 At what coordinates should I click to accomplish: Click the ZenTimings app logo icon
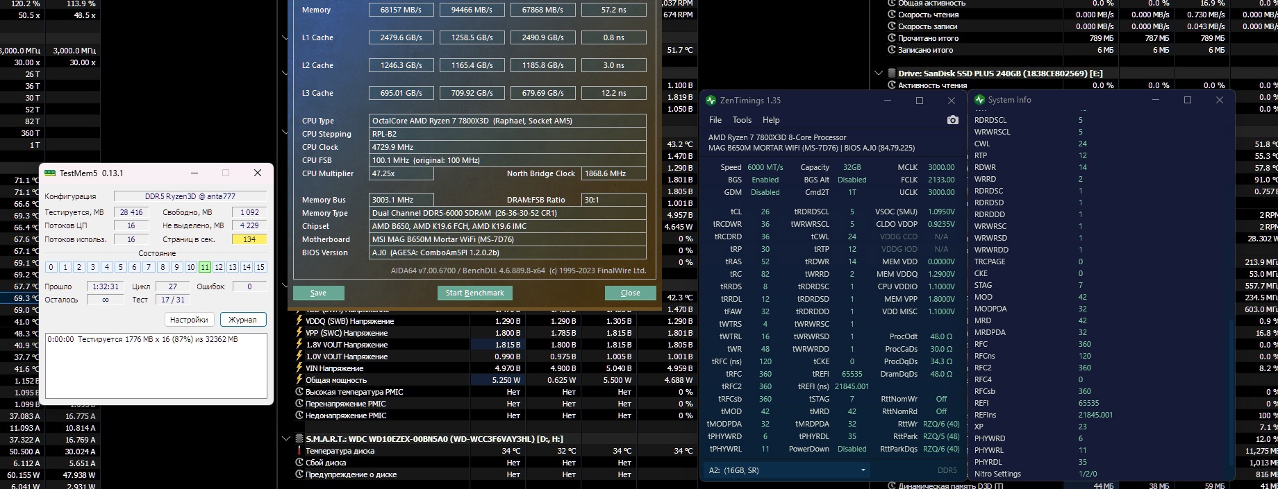[x=711, y=101]
